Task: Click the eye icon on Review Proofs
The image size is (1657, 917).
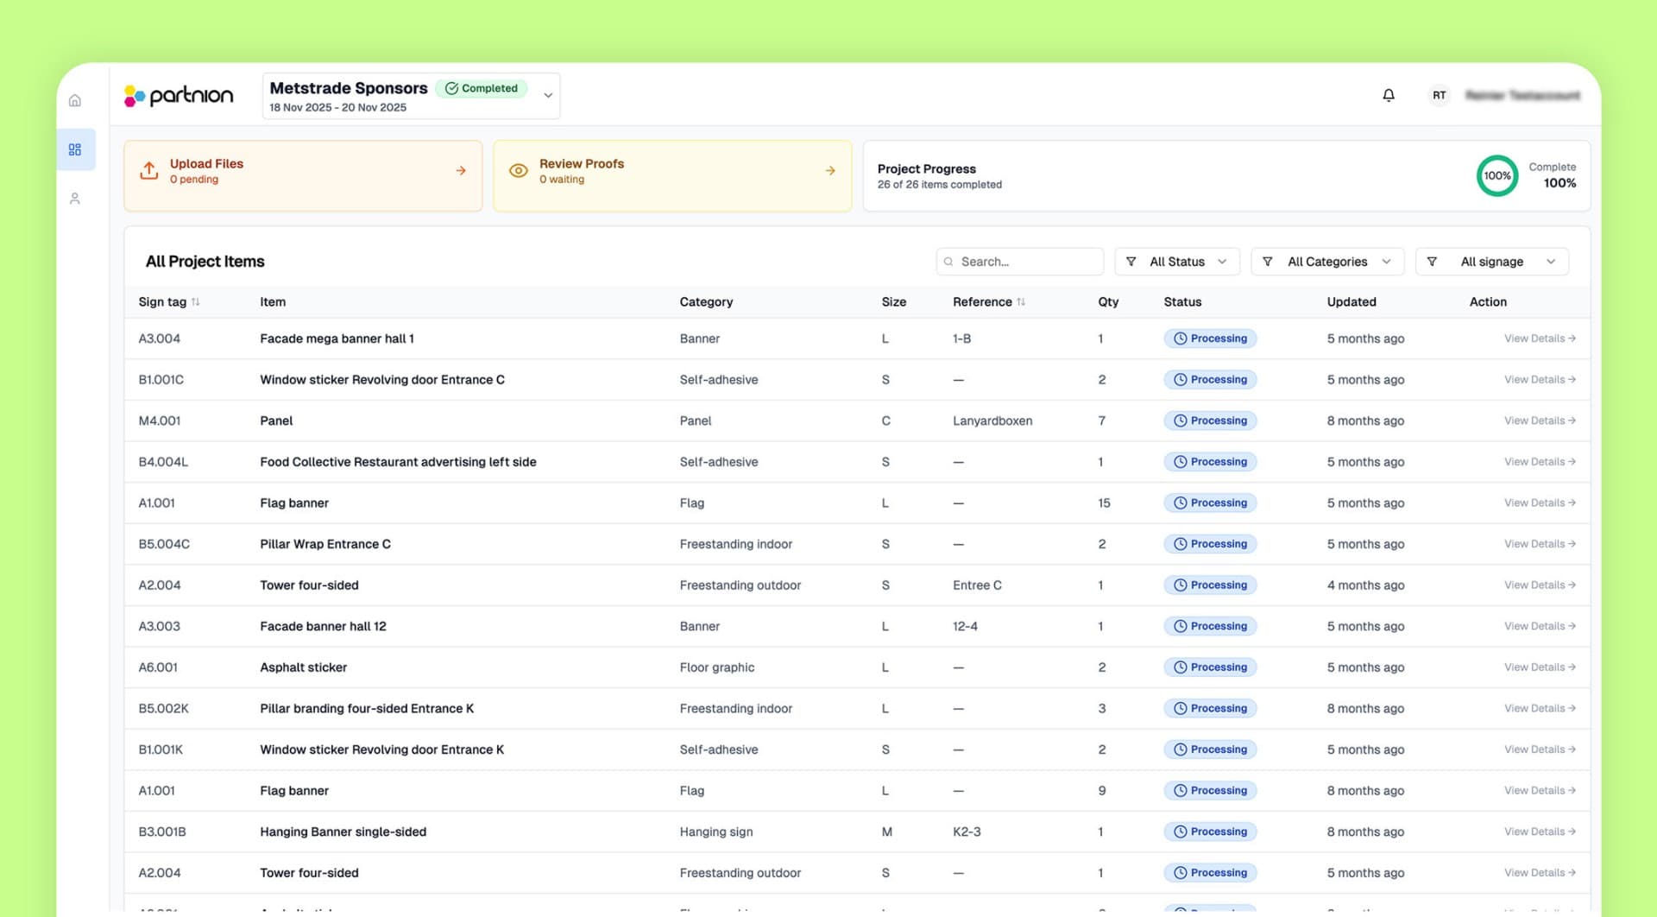Action: [x=519, y=171]
